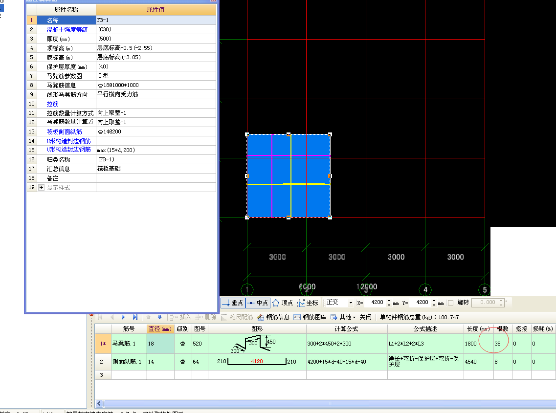Click the axis bubble numbered 1
Screen dimensions: 556x413
coord(247,290)
